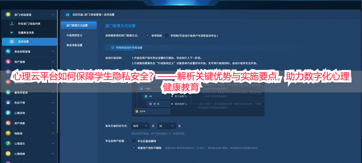Click breadcrumb text 当前页面: 部门/班级管理 > 选项设置
Viewport: 362px width, 163px height.
pos(93,14)
